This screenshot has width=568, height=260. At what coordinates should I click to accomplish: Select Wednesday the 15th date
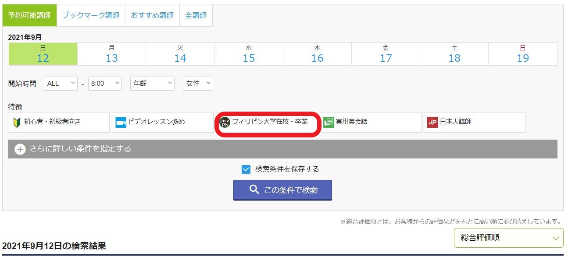(249, 54)
